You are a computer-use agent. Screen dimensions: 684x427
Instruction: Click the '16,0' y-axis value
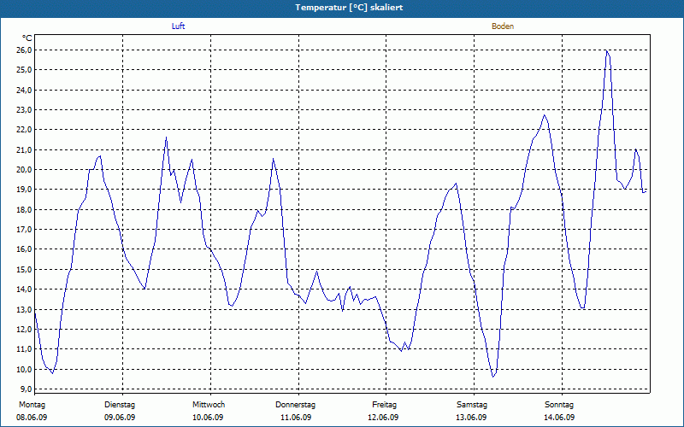[x=24, y=249]
